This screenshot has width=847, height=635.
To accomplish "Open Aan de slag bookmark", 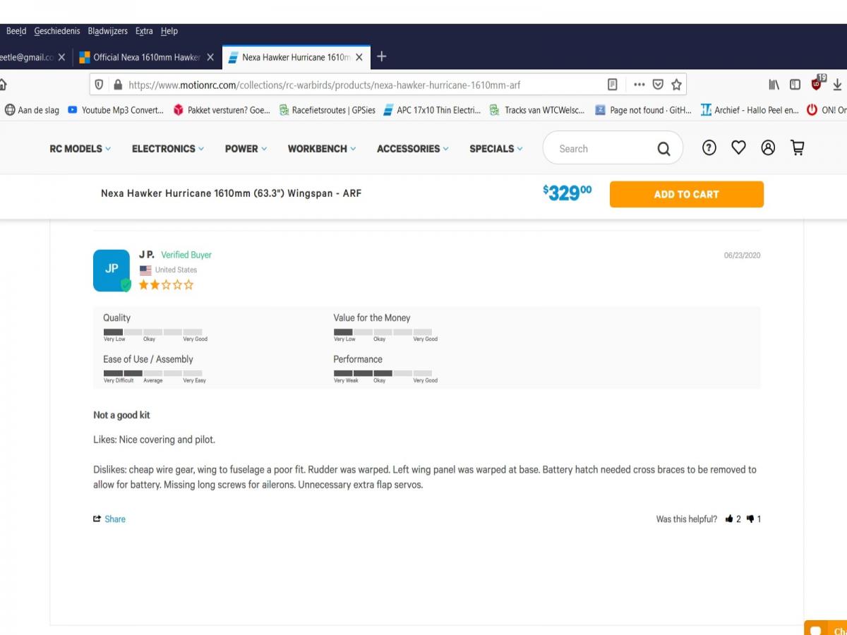I will pyautogui.click(x=32, y=110).
